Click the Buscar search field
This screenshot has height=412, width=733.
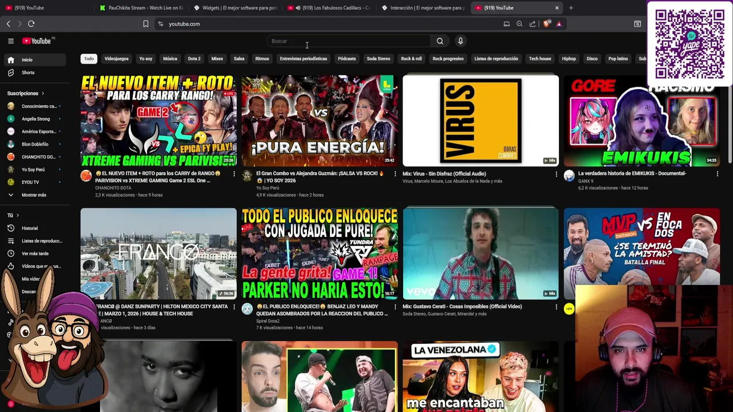pyautogui.click(x=348, y=41)
